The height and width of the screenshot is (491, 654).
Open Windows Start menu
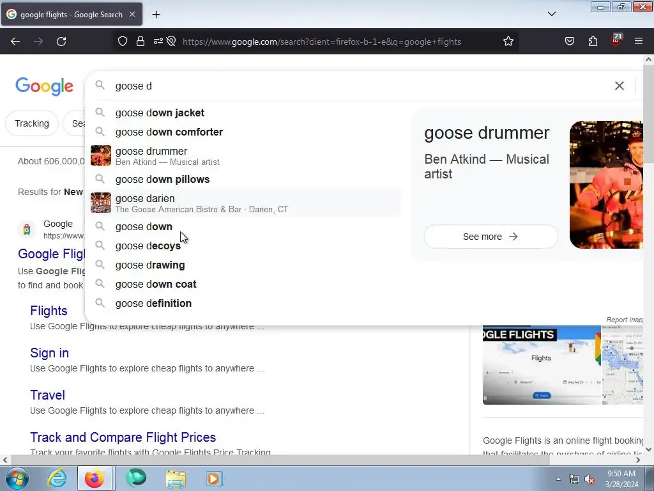click(17, 478)
